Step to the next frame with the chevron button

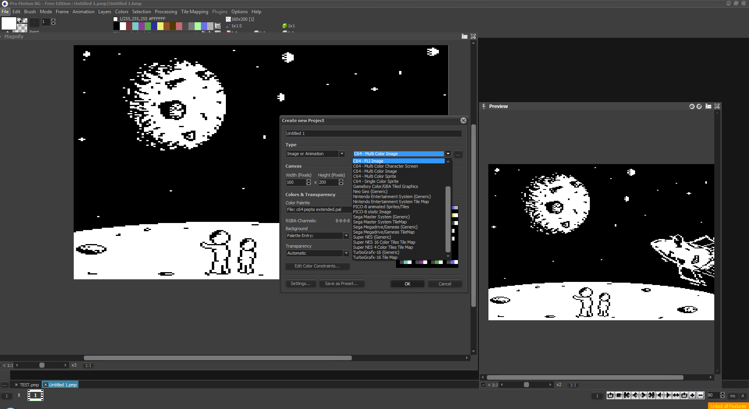tap(643, 395)
